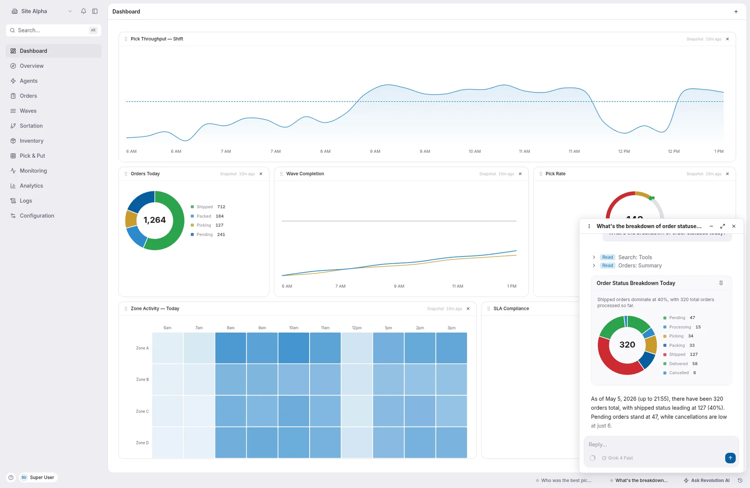Click the Zone A 10am heatmap cell

coord(294,348)
